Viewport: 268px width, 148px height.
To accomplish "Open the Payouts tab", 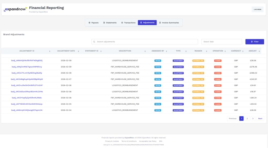I will 93,23.
